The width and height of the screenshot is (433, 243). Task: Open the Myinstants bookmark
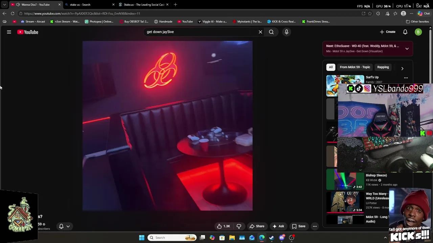coord(247,22)
